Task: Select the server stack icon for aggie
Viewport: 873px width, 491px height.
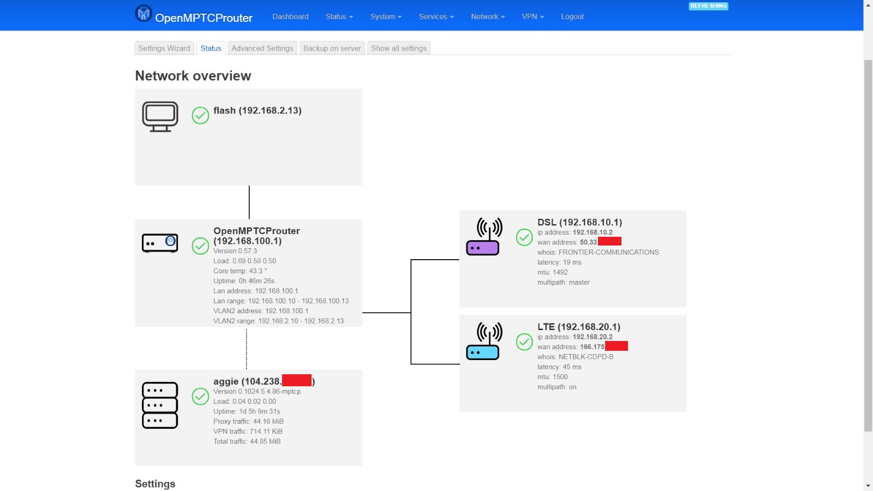Action: click(160, 405)
